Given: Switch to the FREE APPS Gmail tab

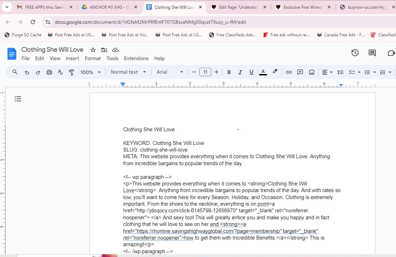Looking at the screenshot, I should click(x=44, y=7).
